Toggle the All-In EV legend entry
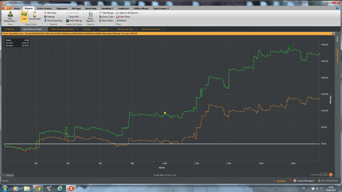Viewport: 342px width, 192px height. (x=171, y=175)
